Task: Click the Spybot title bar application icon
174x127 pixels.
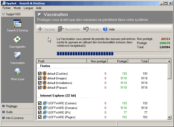Action: tap(4, 3)
